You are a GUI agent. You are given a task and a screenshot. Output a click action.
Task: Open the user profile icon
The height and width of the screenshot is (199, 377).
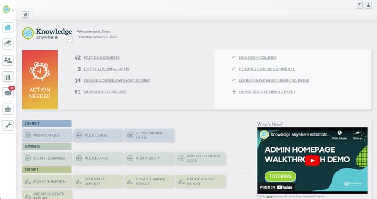click(368, 5)
